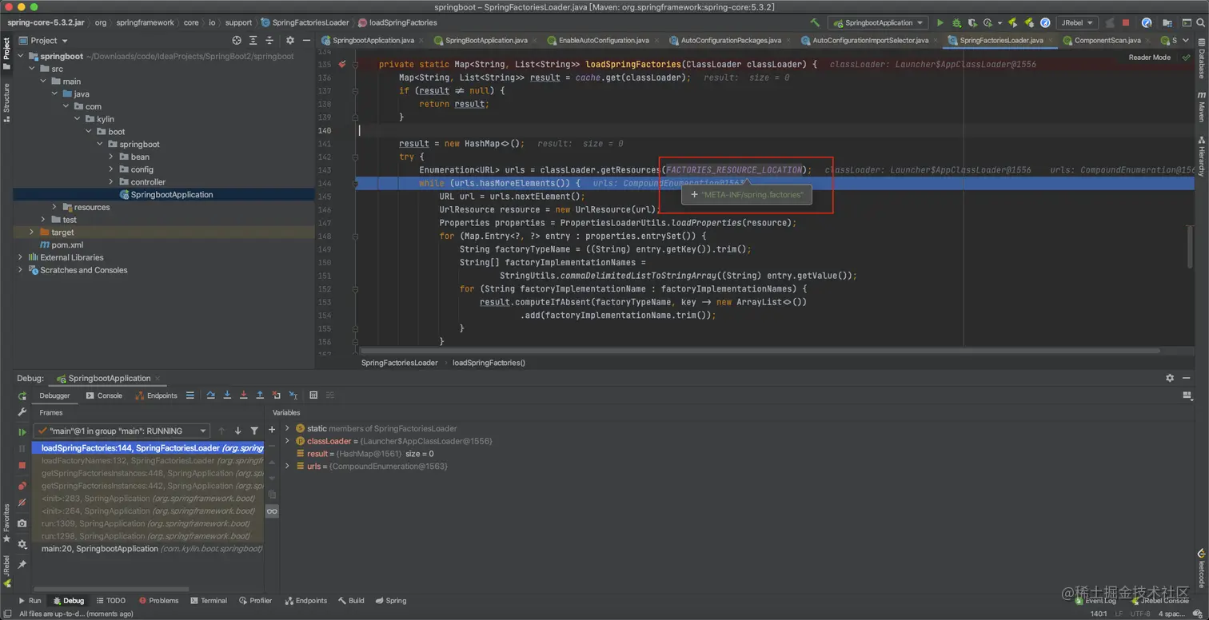
Task: Rerun SpringbootApplication from the debug sidebar
Action: [x=22, y=395]
